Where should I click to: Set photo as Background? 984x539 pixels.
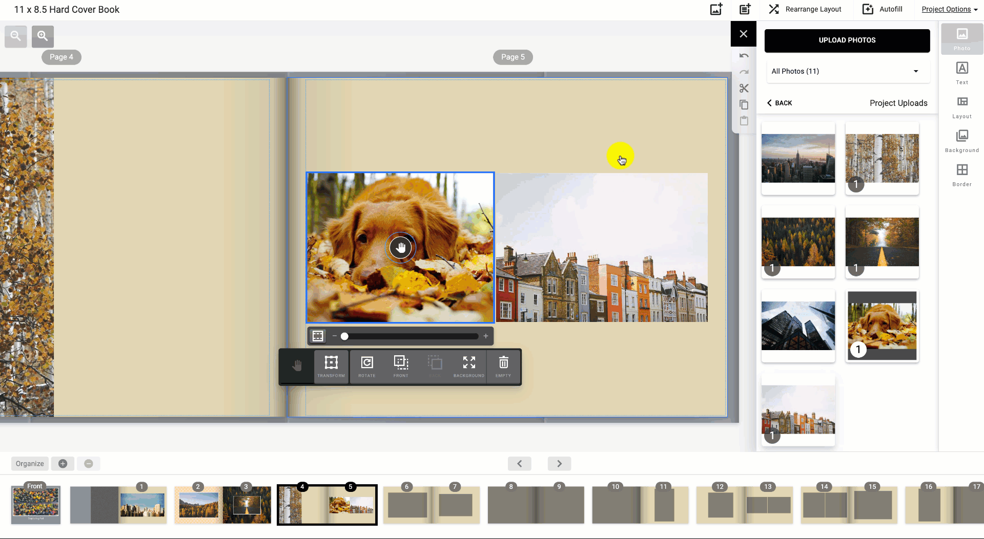tap(469, 366)
